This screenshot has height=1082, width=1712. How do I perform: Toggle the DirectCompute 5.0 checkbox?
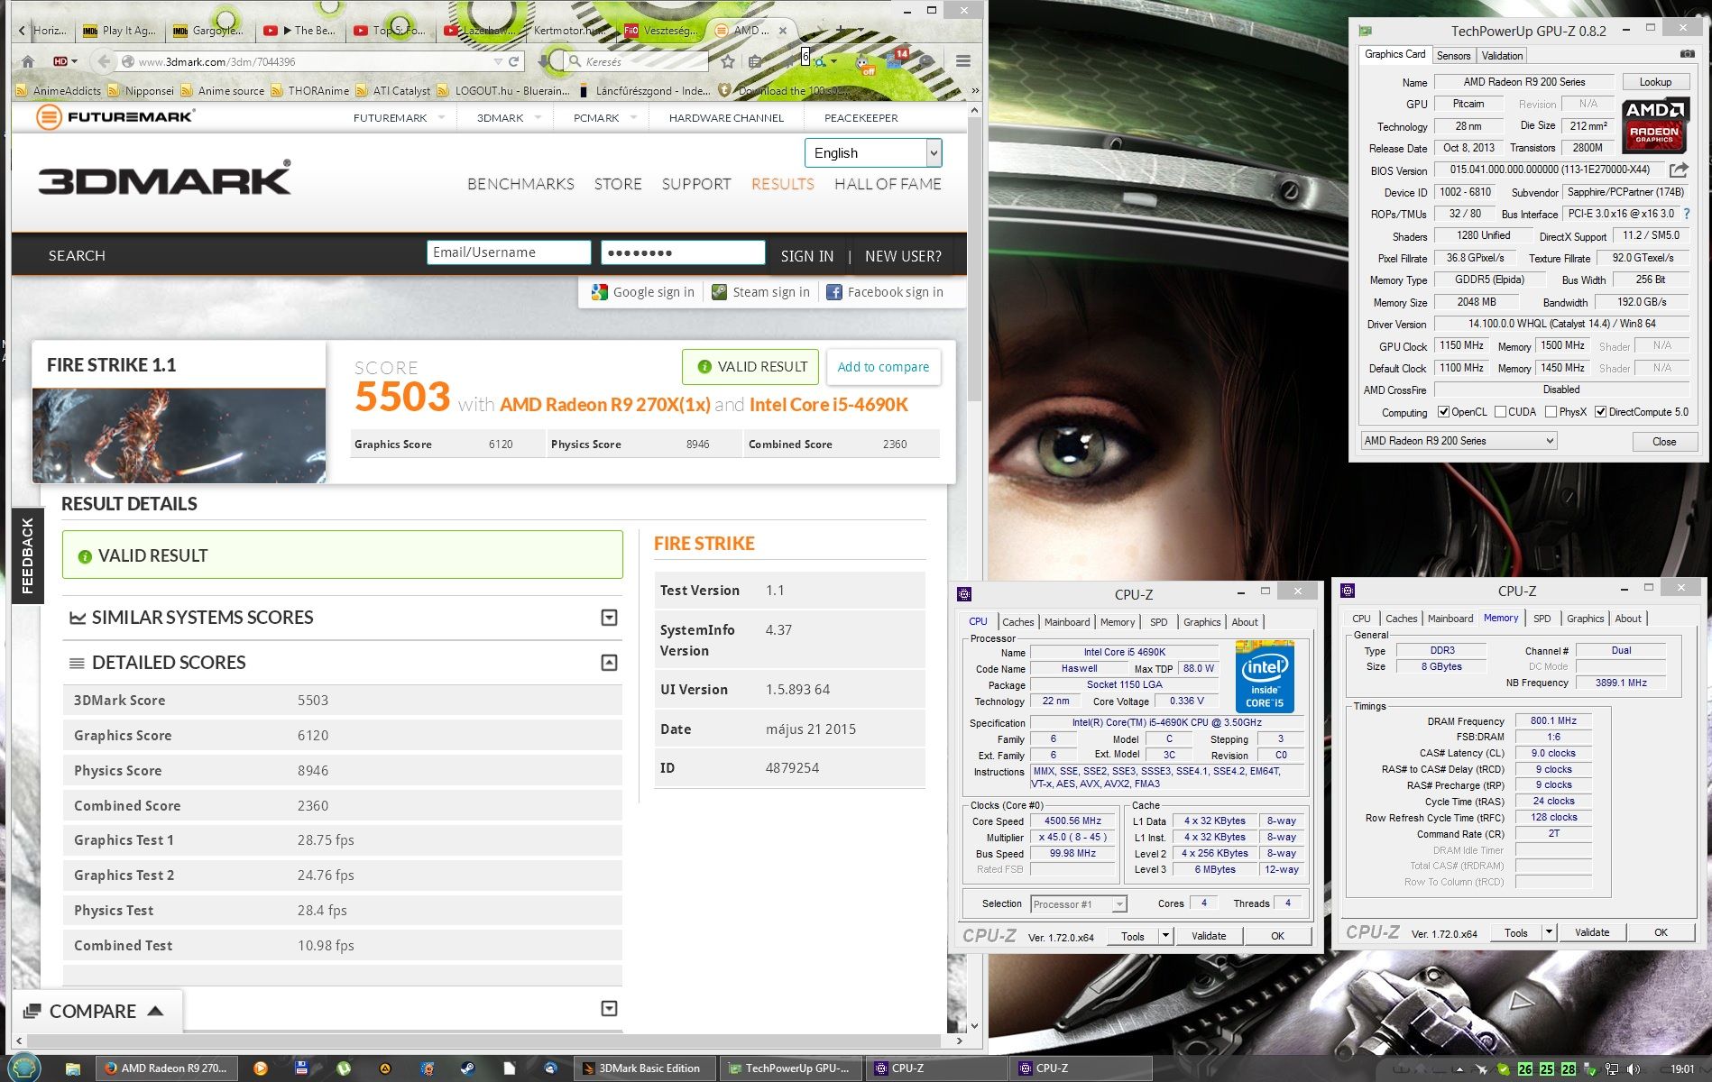[x=1600, y=412]
